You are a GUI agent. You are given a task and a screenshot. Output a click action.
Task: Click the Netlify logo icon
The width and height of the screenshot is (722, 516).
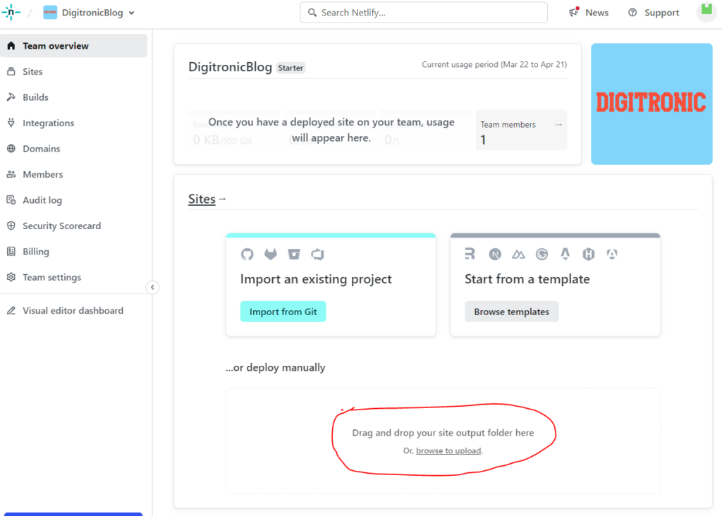pos(11,13)
